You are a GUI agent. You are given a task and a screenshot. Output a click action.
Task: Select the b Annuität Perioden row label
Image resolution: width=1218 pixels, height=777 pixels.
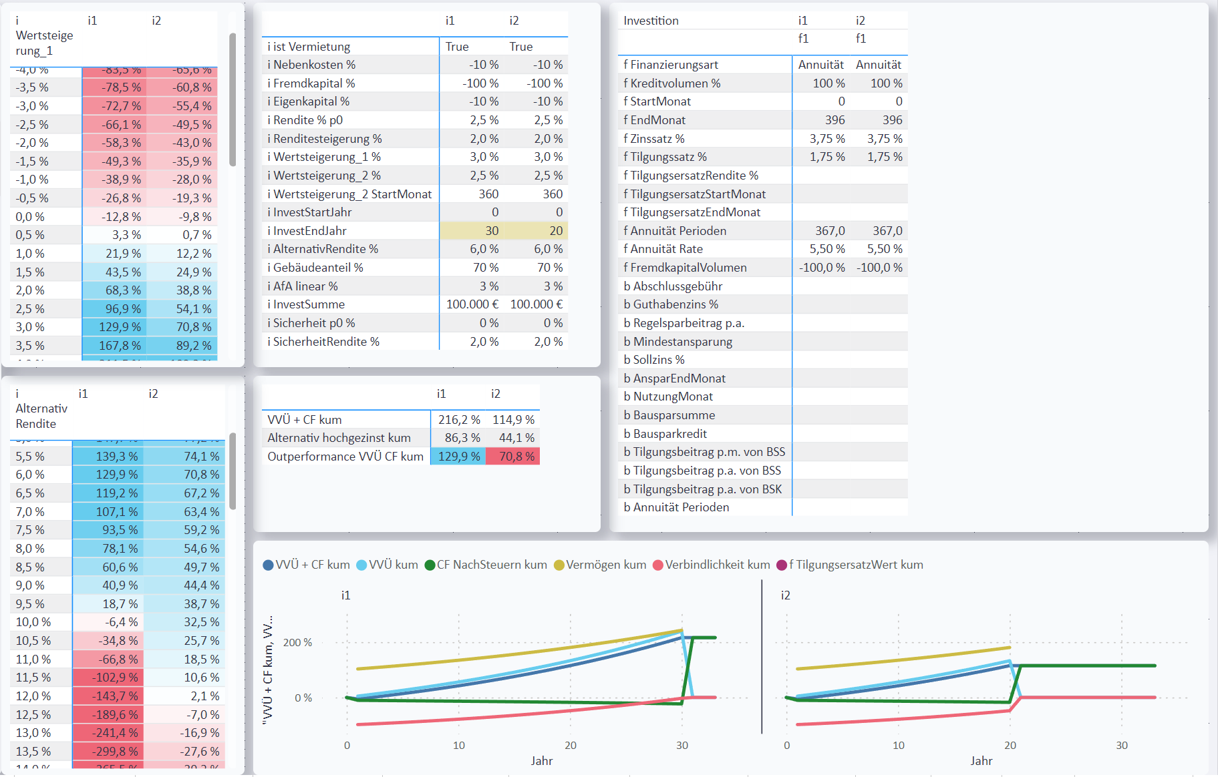tap(676, 507)
